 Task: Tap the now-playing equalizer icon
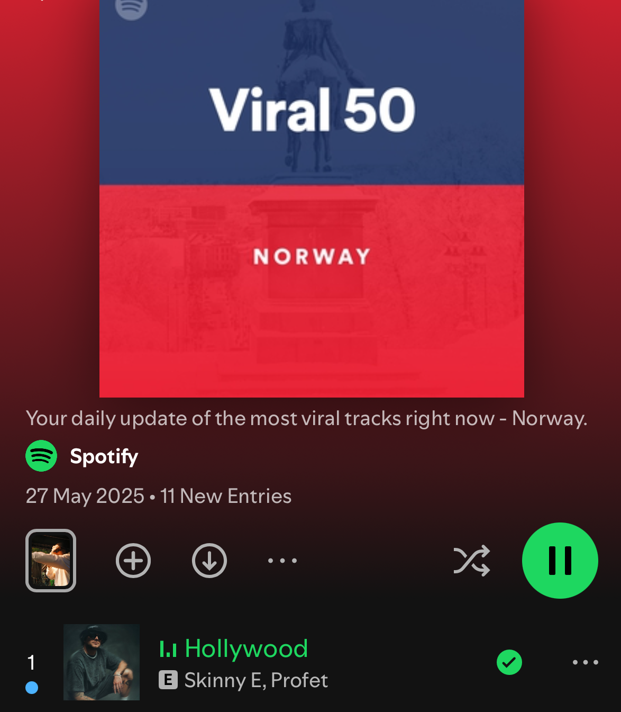168,649
